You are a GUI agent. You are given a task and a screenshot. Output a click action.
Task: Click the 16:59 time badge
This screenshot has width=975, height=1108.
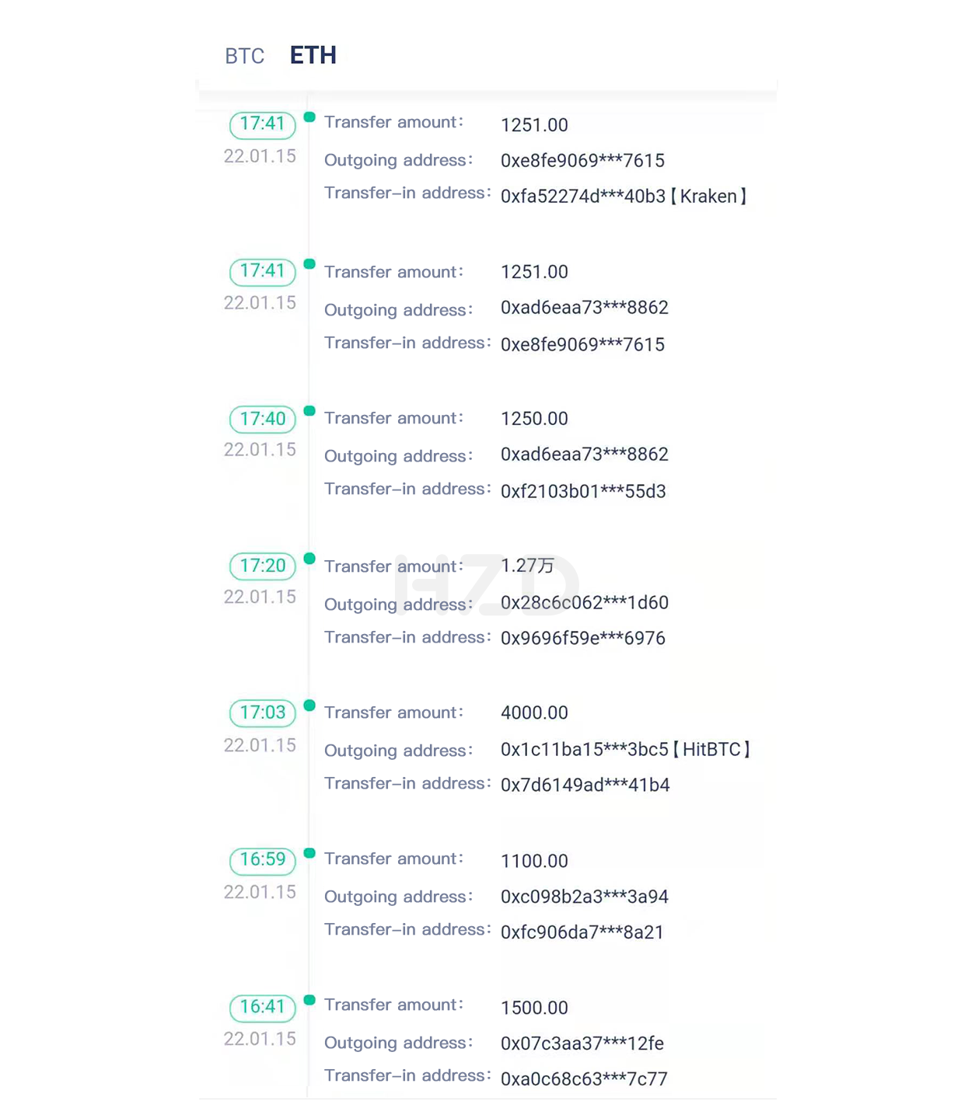(x=263, y=859)
